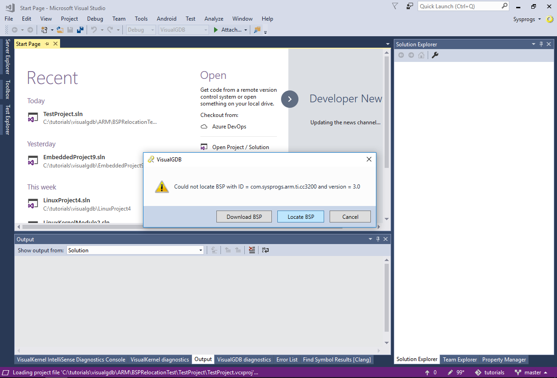The height and width of the screenshot is (378, 557).
Task: Open the Show output from dropdown
Action: coord(135,250)
